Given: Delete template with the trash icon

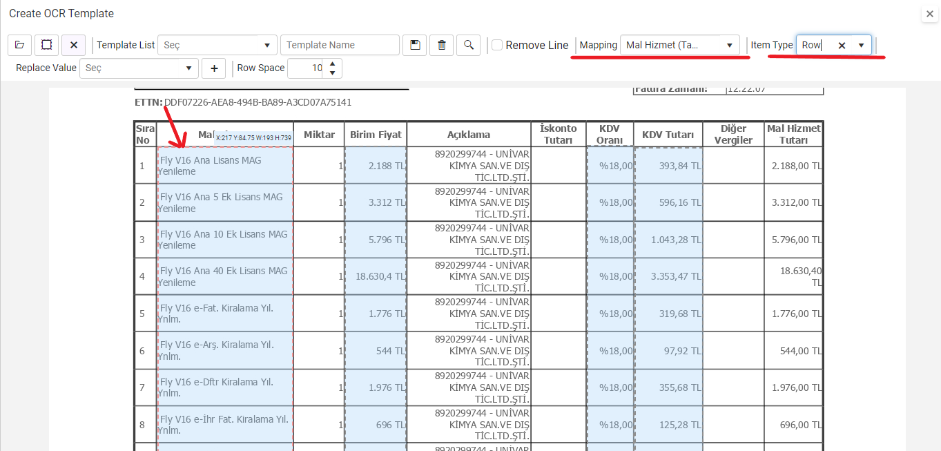Looking at the screenshot, I should coord(442,45).
